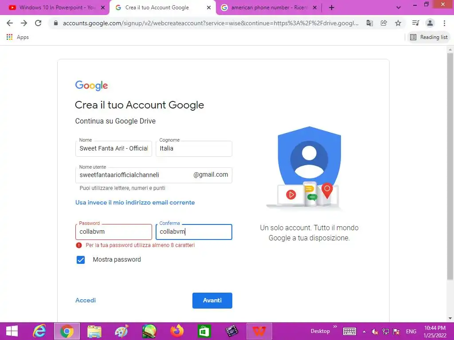Open File Explorer from taskbar

pyautogui.click(x=94, y=331)
